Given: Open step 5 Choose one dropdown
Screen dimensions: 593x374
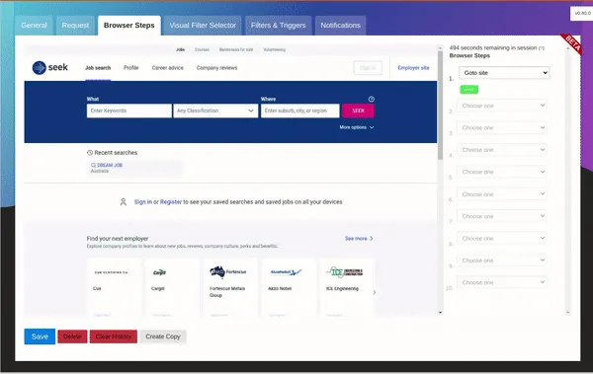Looking at the screenshot, I should 502,172.
